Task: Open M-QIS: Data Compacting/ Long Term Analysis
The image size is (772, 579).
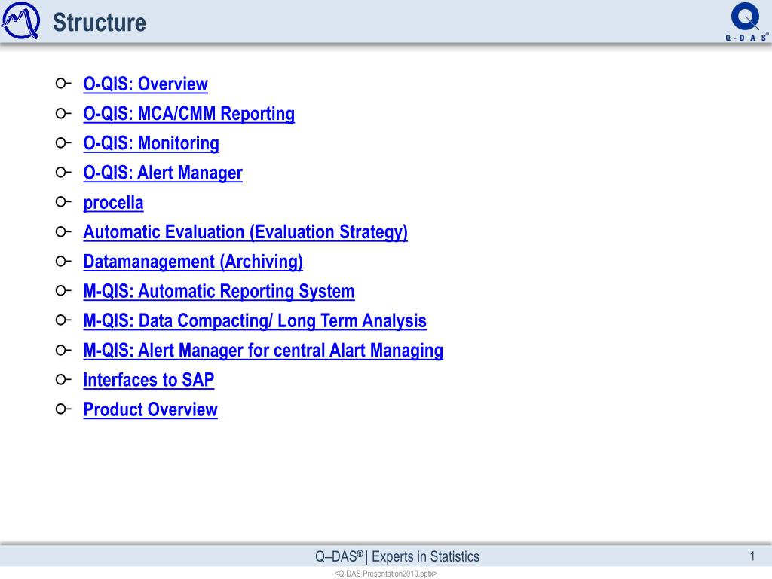Action: coord(255,320)
